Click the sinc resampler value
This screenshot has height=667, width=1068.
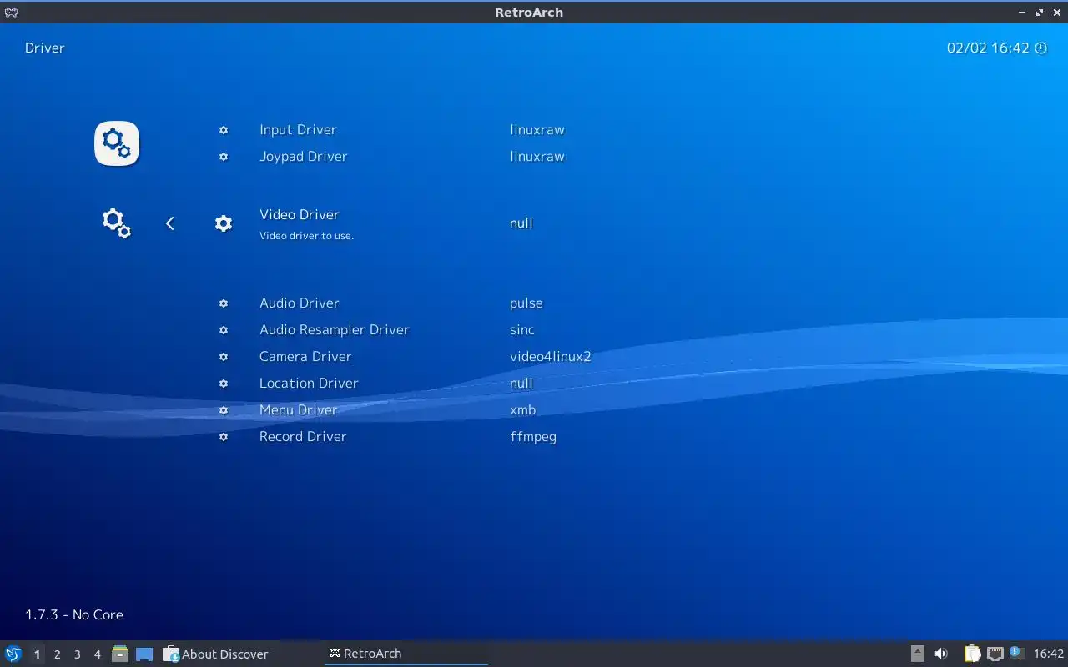tap(522, 330)
